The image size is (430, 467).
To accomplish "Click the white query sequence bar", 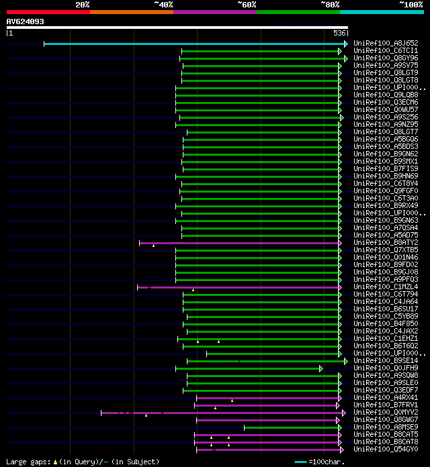I will [x=177, y=28].
